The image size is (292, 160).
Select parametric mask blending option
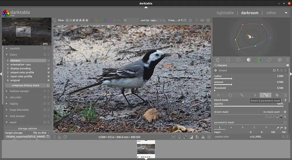click(x=254, y=95)
